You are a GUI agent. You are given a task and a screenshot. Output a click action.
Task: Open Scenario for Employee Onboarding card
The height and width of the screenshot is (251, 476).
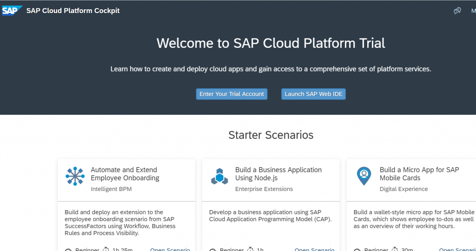click(170, 249)
